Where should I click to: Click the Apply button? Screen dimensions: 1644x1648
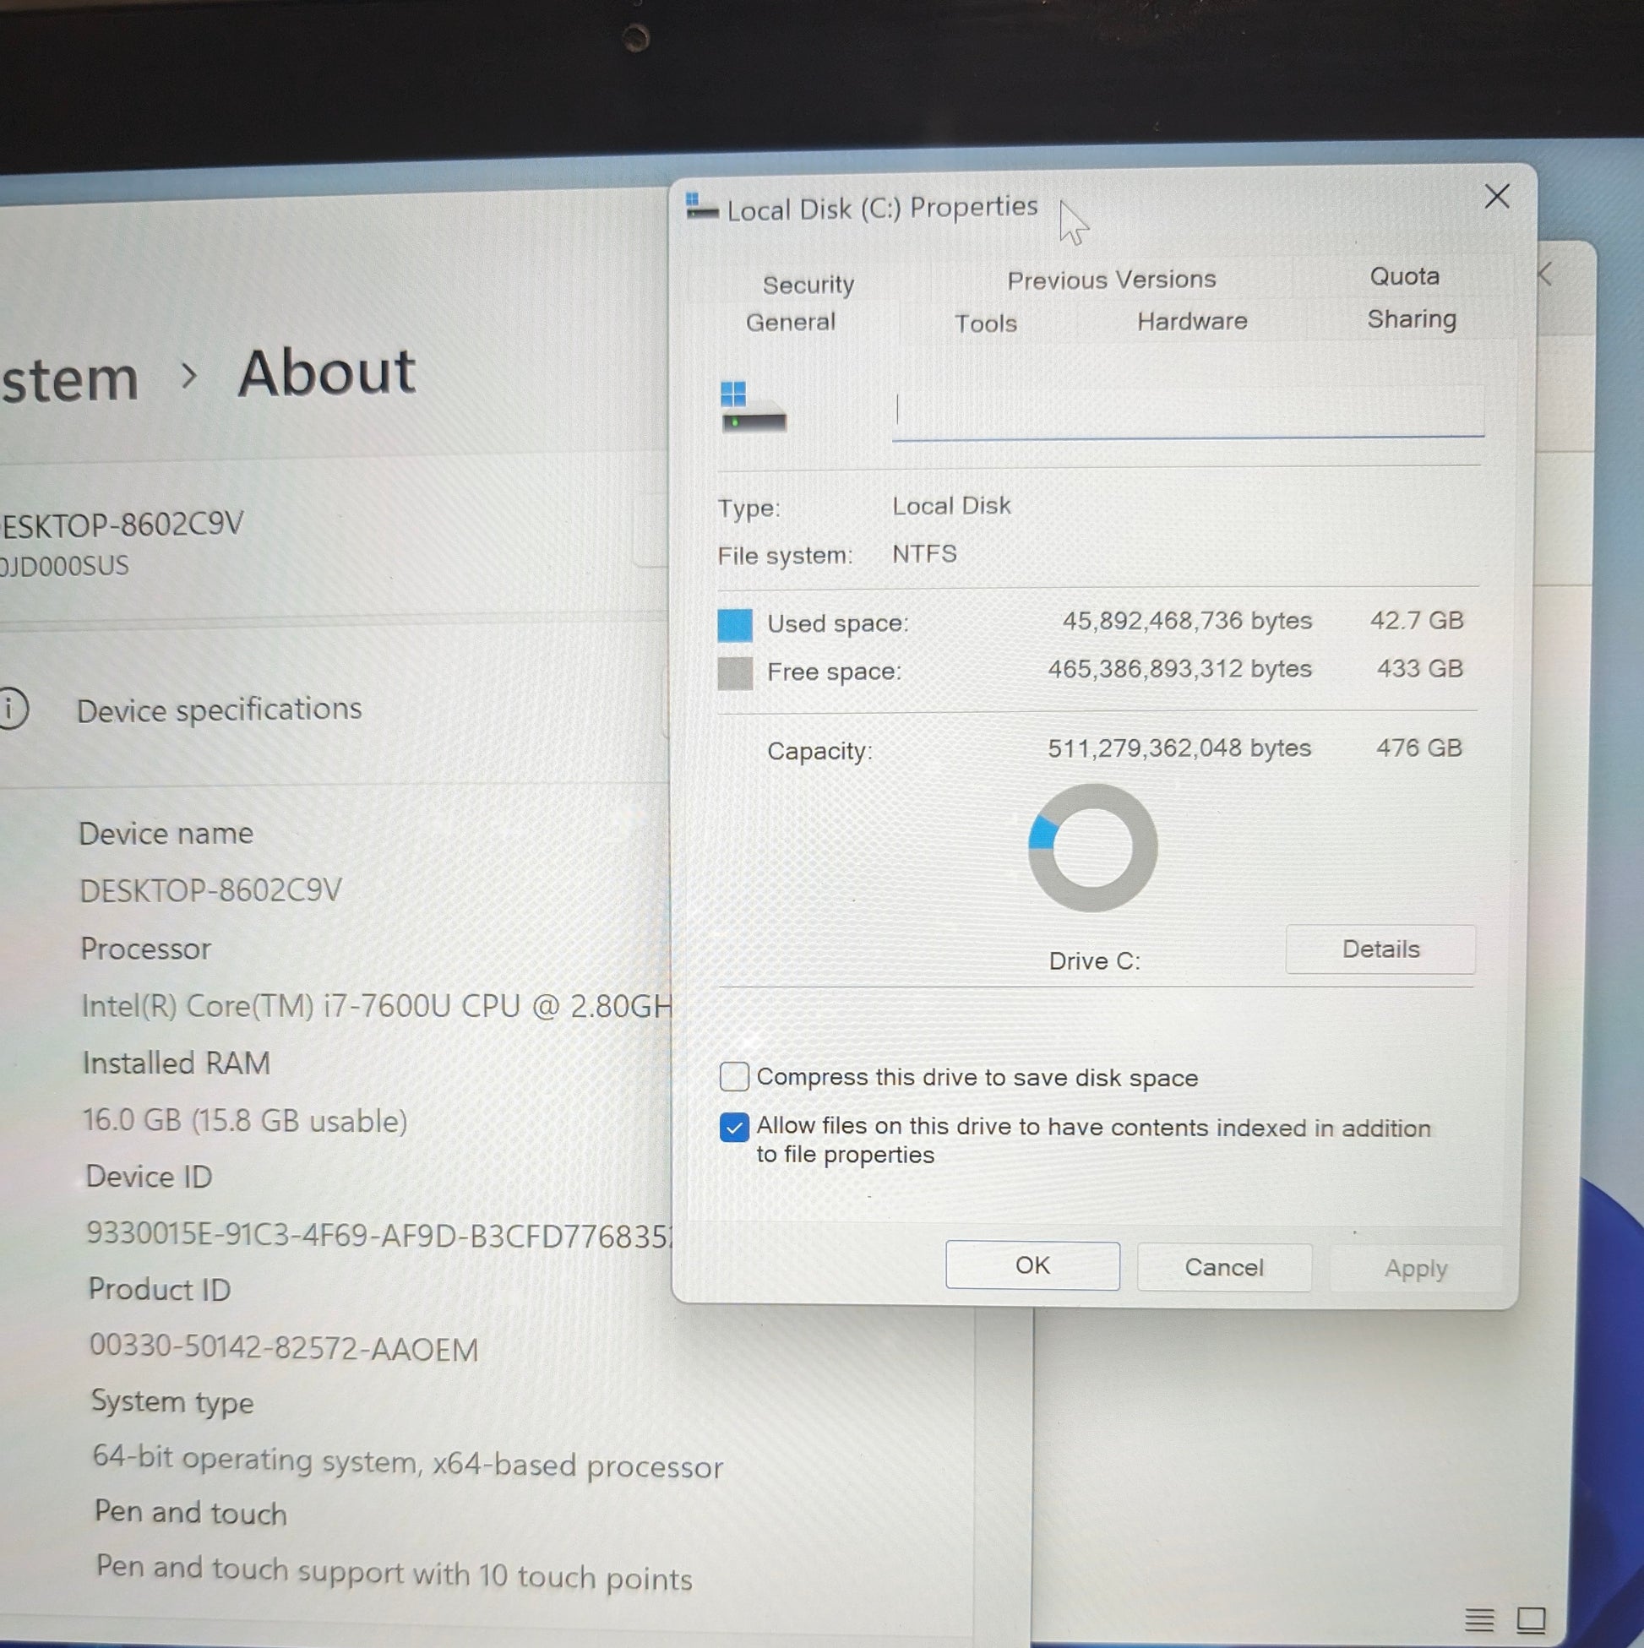pyautogui.click(x=1415, y=1270)
